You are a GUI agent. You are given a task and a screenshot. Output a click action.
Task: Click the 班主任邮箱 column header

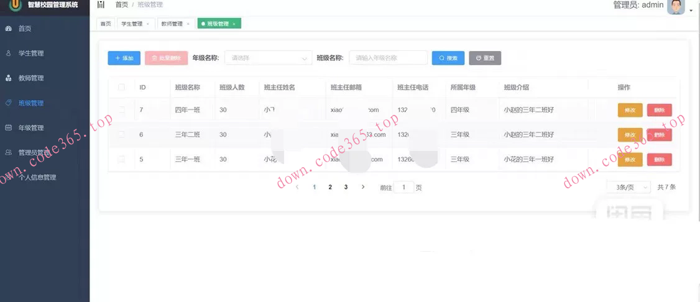(x=346, y=88)
